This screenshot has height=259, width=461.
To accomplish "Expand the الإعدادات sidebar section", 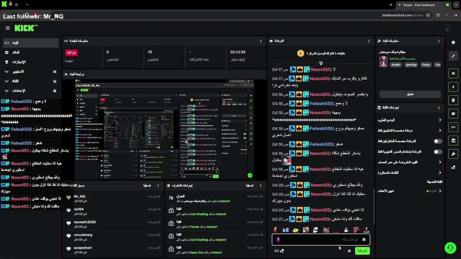I will pyautogui.click(x=6, y=91).
